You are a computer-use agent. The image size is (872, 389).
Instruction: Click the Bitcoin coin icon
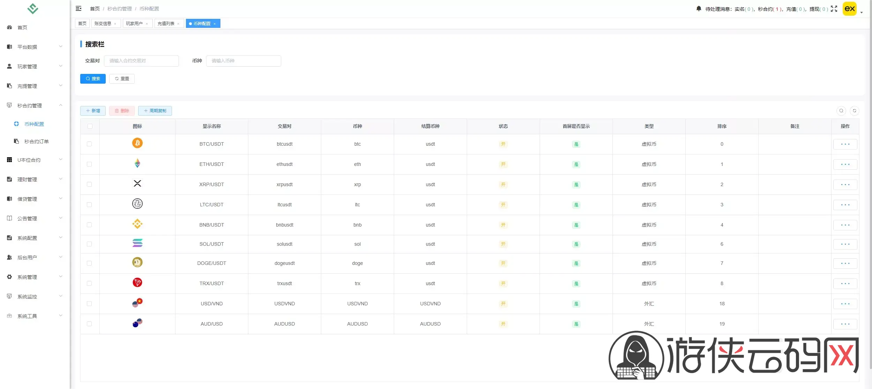point(137,143)
